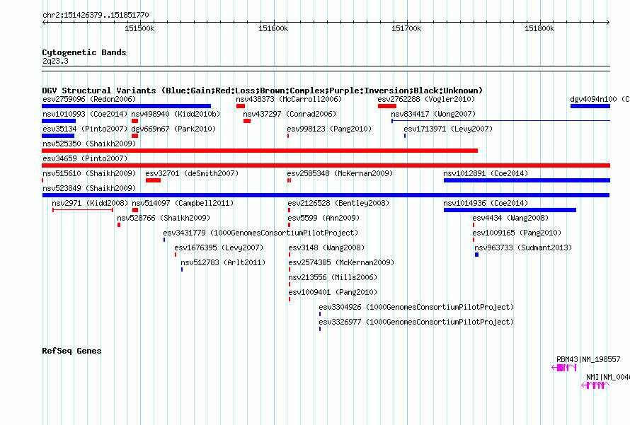Click the DGV Structural Variants track title
The width and height of the screenshot is (630, 425).
[262, 91]
